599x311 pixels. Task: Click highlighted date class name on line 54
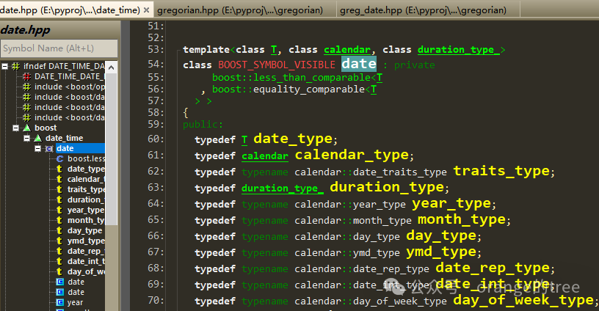[x=359, y=64]
